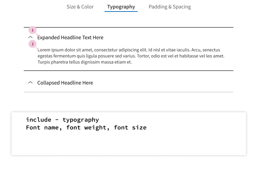The width and height of the screenshot is (268, 169).
Task: Click the 'Turpis pharetra' last body line
Action: point(85,62)
